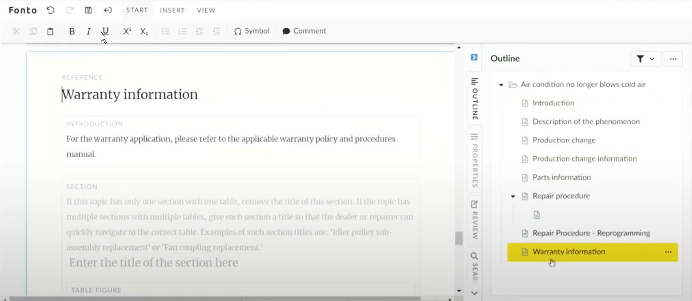Open the Properties side panel
The image size is (692, 301).
tap(474, 162)
